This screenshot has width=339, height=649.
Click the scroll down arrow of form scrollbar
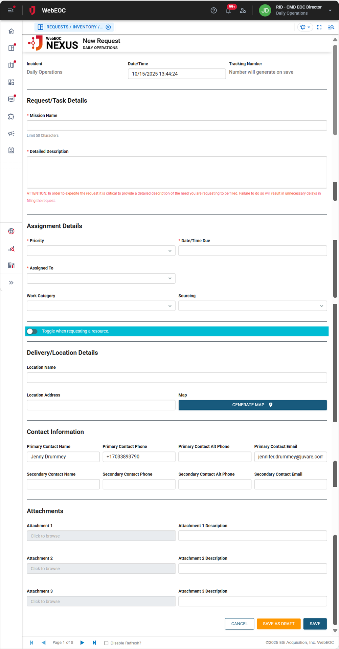coord(335,631)
